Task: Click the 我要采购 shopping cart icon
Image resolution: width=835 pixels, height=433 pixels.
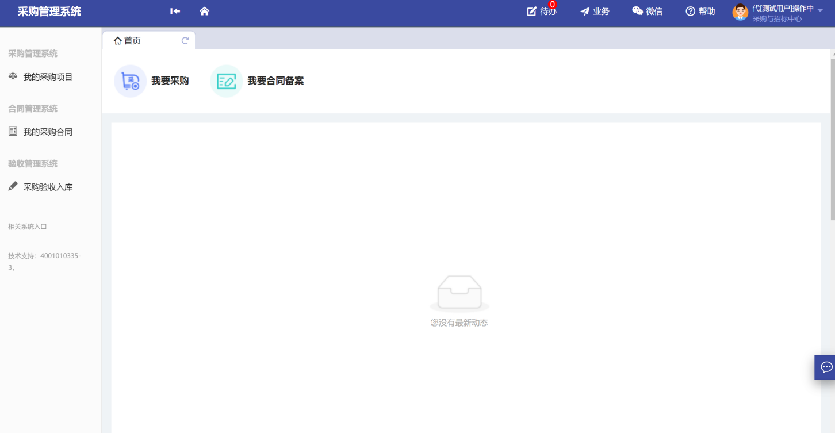Action: (x=131, y=81)
